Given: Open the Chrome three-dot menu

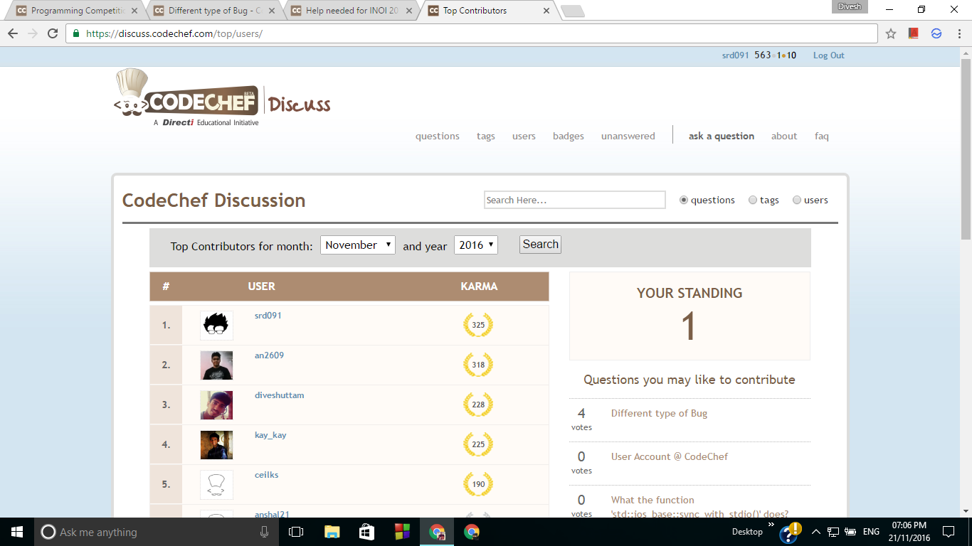Looking at the screenshot, I should [958, 33].
